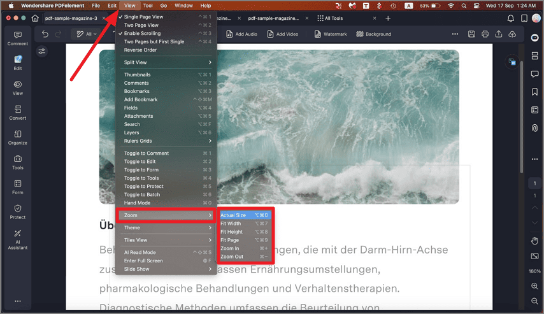Open more options dots in left sidebar
This screenshot has width=544, height=314.
(18, 301)
